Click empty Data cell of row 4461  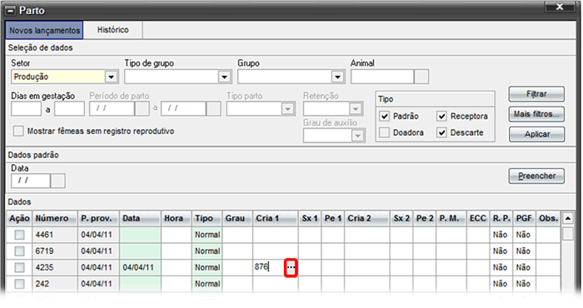click(x=140, y=235)
